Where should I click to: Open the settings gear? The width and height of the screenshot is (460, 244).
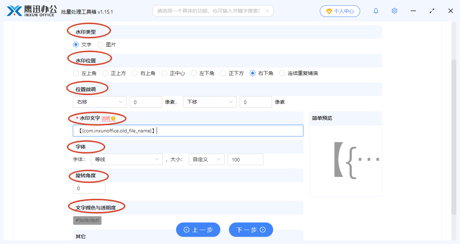point(395,11)
